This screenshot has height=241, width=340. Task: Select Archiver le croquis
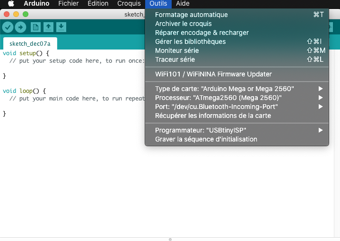(x=237, y=24)
